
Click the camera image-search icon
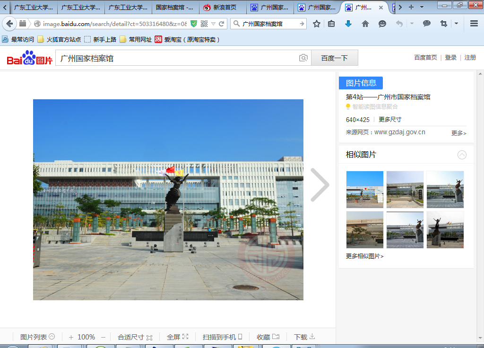[303, 58]
